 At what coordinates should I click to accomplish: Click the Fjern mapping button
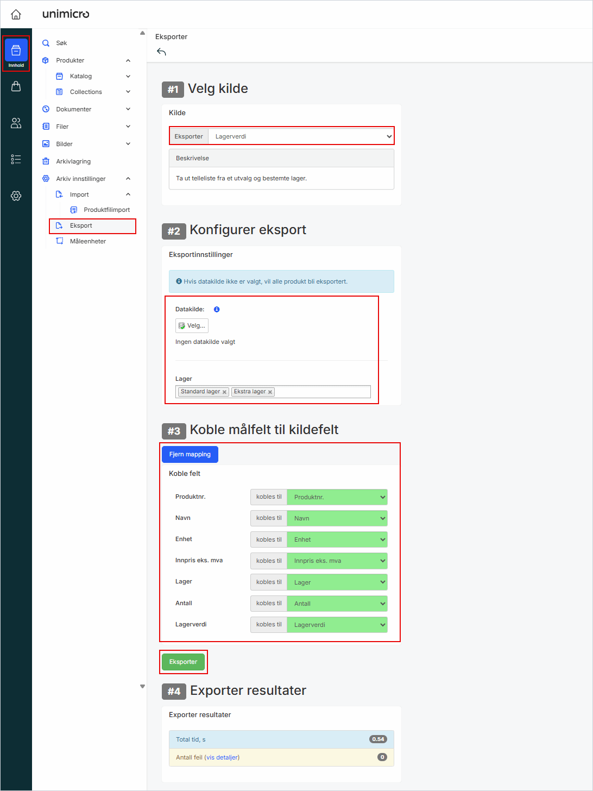tap(190, 454)
